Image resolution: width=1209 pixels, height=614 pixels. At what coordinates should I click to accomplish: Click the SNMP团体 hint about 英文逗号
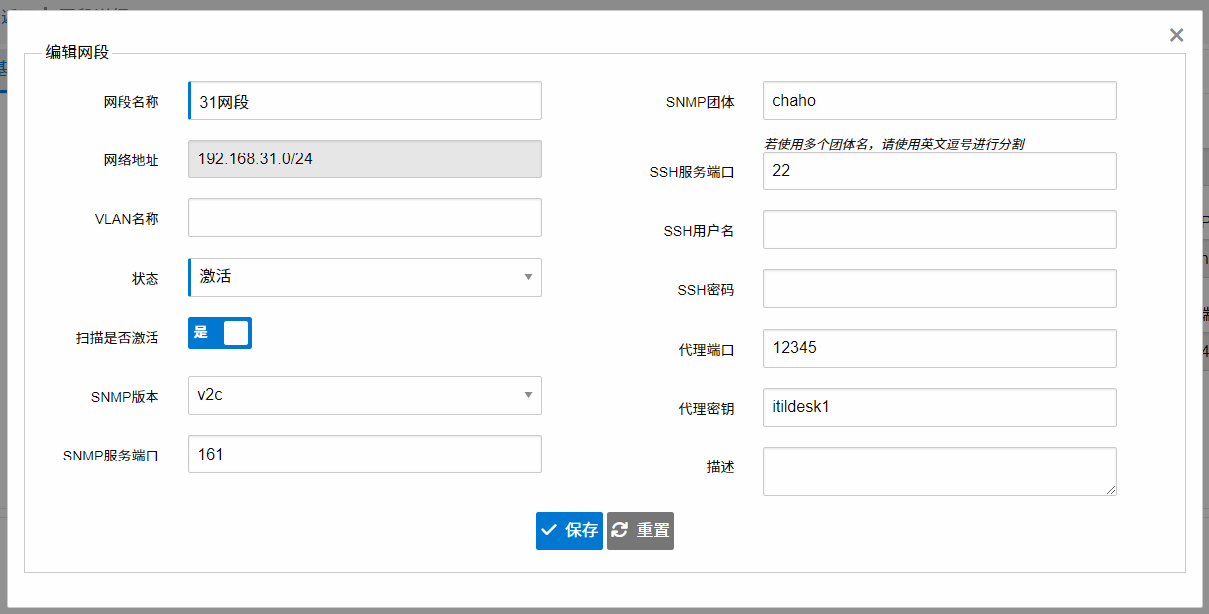894,144
